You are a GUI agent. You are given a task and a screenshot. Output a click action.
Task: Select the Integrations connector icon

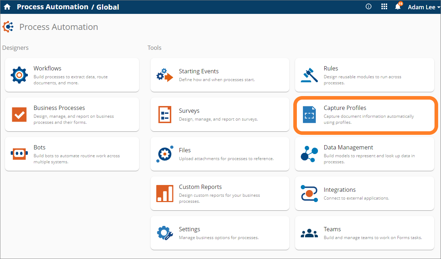(x=309, y=193)
